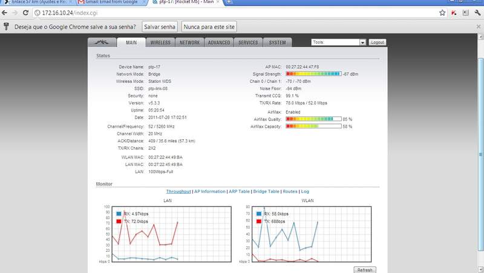
Task: Open the Chrome wrench settings menu
Action: click(477, 13)
